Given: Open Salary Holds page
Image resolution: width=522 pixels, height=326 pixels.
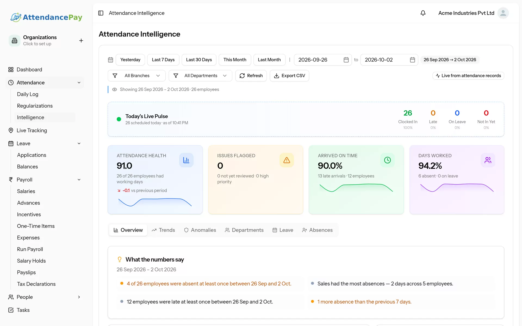Looking at the screenshot, I should [x=45, y=261].
